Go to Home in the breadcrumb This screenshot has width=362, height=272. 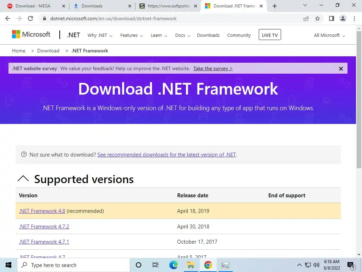(x=19, y=51)
